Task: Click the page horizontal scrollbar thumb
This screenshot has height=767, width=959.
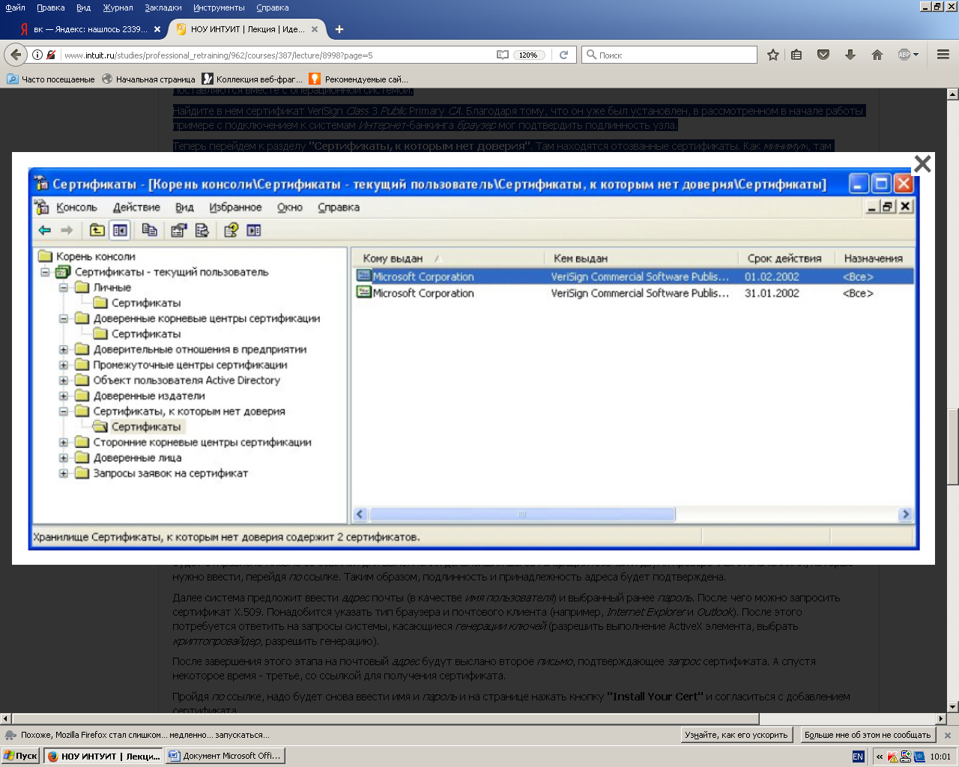Action: pyautogui.click(x=387, y=718)
